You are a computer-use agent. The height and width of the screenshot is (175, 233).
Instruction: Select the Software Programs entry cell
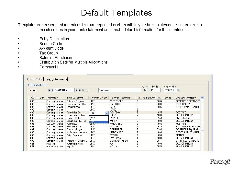point(77,101)
